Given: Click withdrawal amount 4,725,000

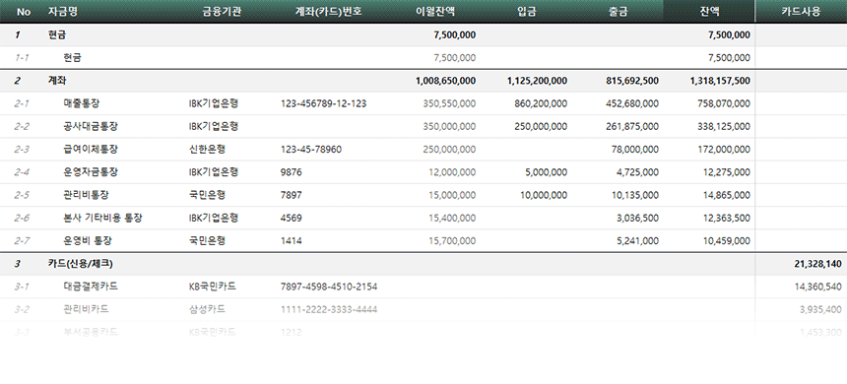Looking at the screenshot, I should pyautogui.click(x=637, y=172).
